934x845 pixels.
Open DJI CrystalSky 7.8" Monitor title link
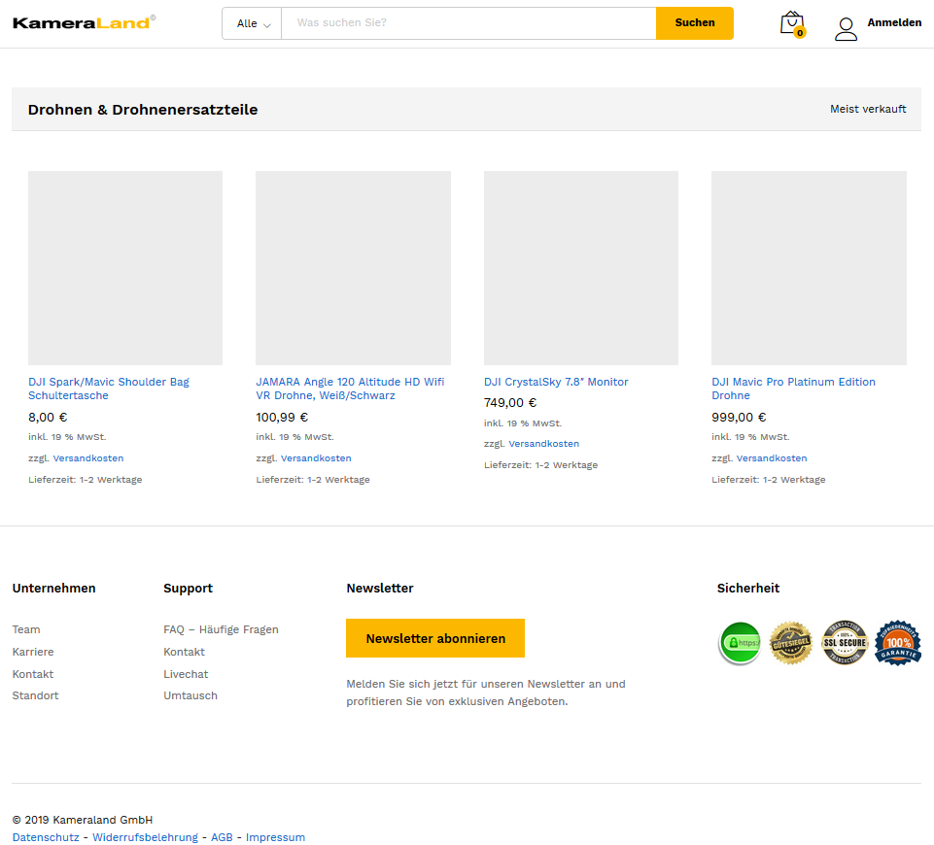[x=556, y=382]
